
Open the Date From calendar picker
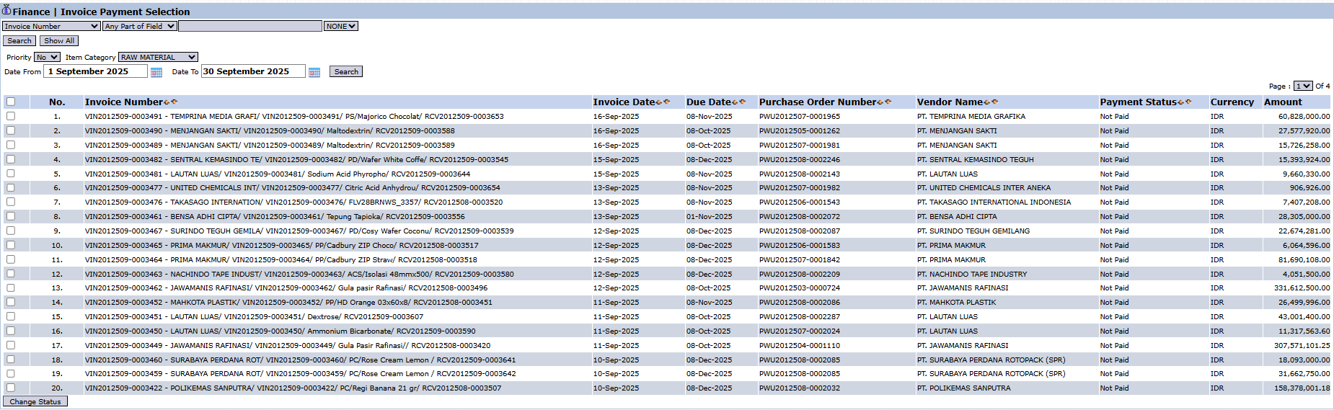pos(156,72)
